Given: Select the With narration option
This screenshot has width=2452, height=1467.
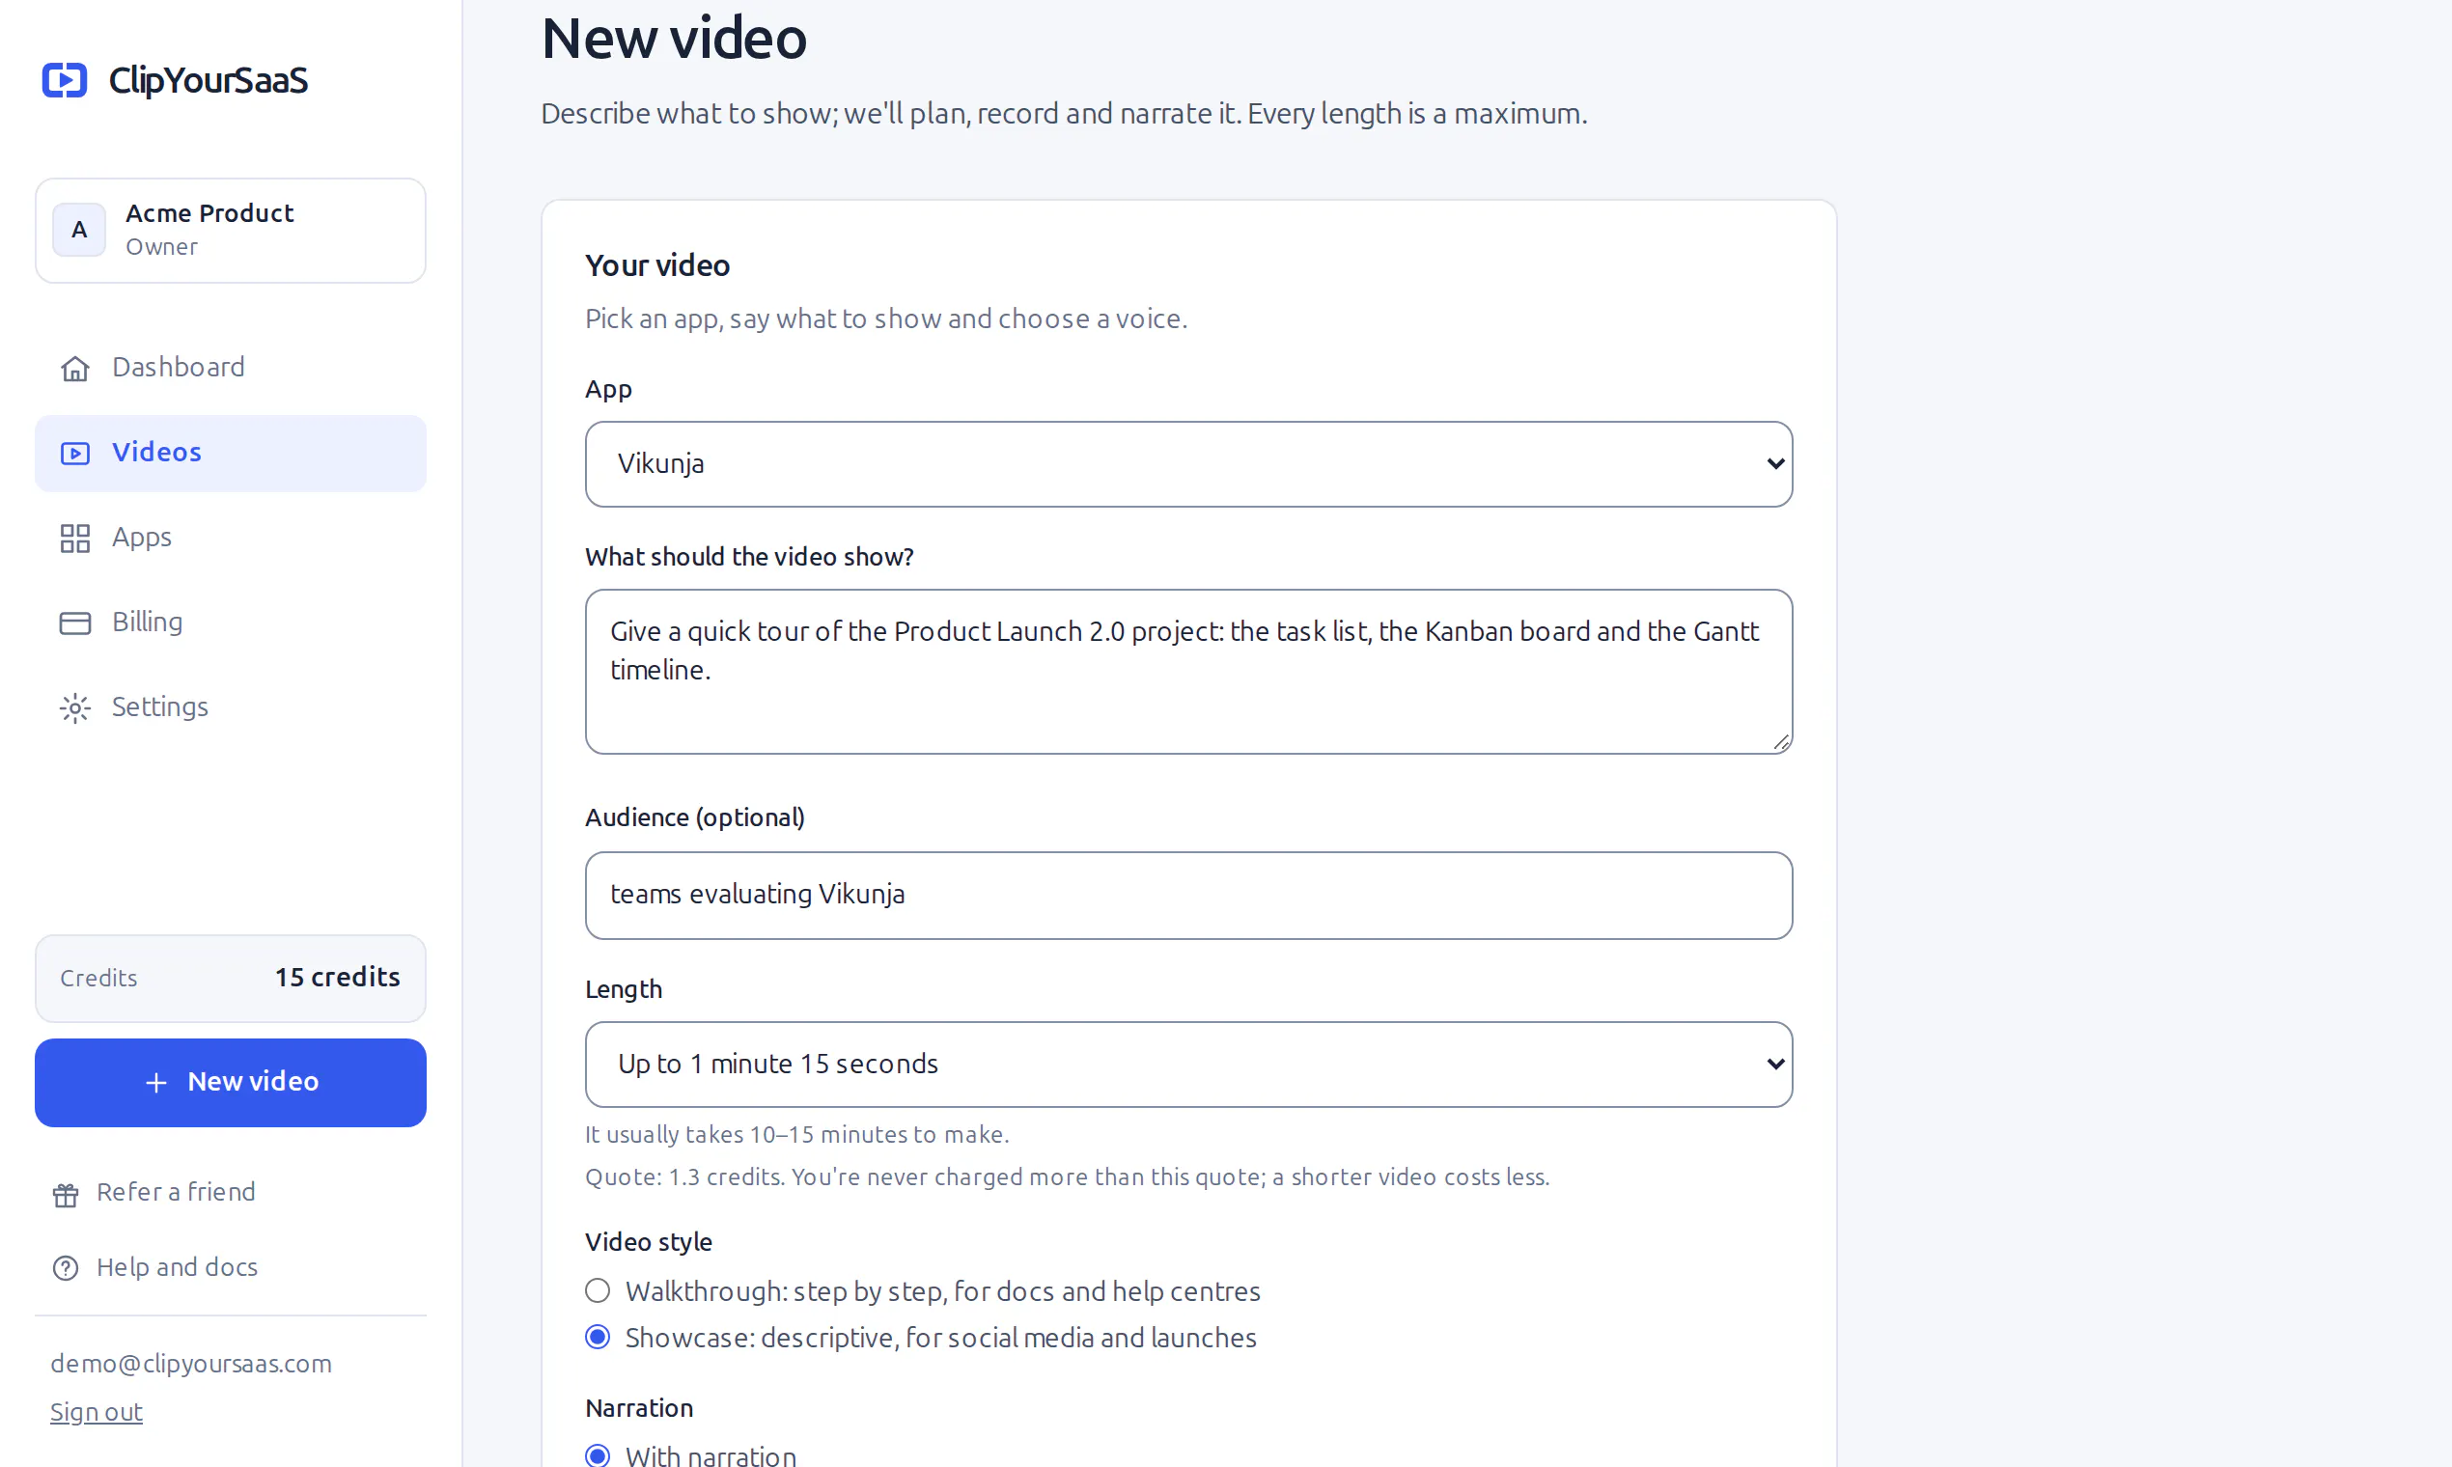Looking at the screenshot, I should 598,1455.
